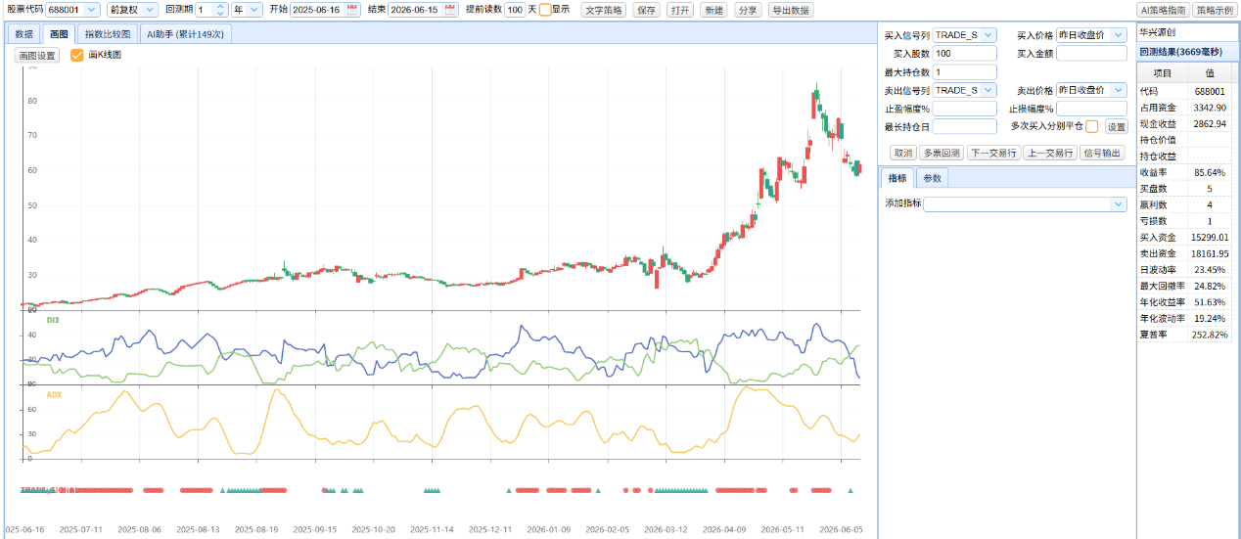Click the 买入股数 input field
The image size is (1241, 539).
[964, 53]
